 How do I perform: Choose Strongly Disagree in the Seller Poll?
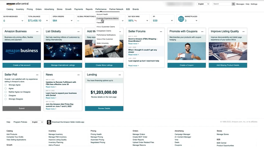6,99
